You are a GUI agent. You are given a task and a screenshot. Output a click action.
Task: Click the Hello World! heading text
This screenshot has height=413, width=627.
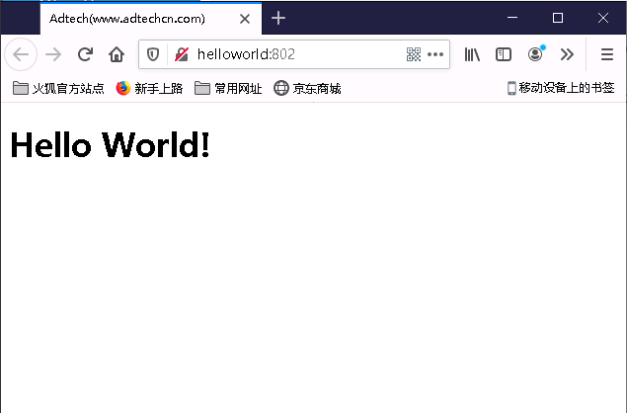tap(110, 144)
